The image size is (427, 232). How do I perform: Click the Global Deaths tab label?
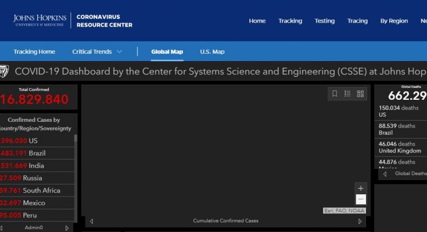(411, 173)
